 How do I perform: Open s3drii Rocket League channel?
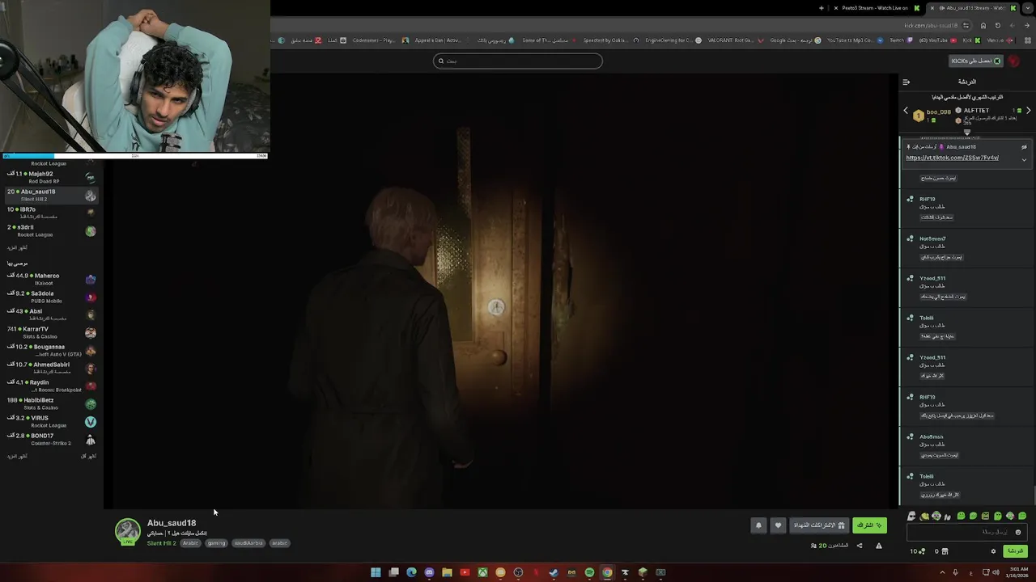pos(52,230)
